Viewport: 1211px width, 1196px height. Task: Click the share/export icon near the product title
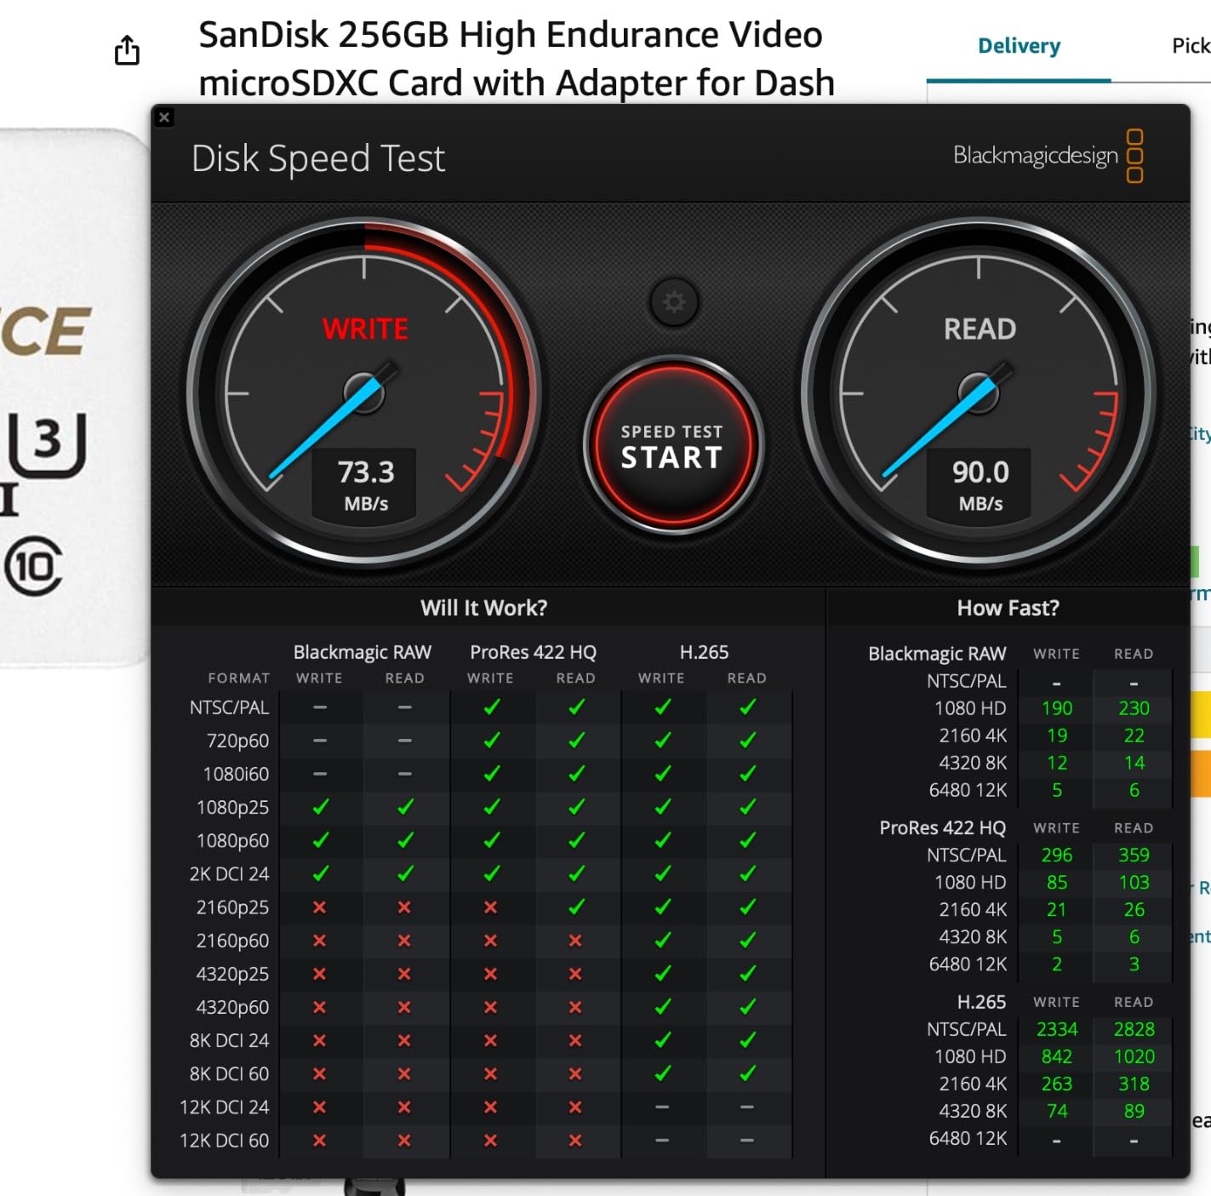(126, 50)
